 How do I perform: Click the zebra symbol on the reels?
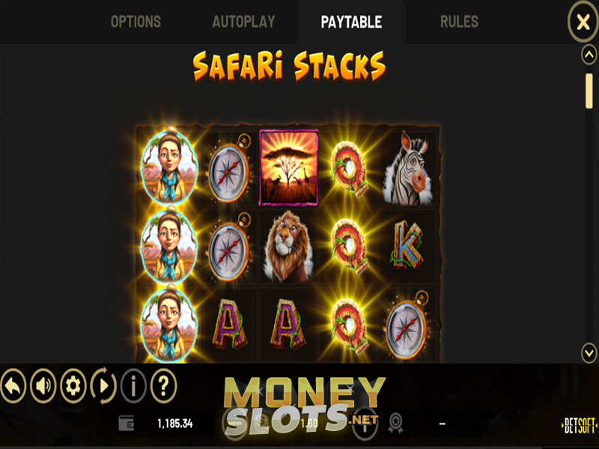[409, 168]
